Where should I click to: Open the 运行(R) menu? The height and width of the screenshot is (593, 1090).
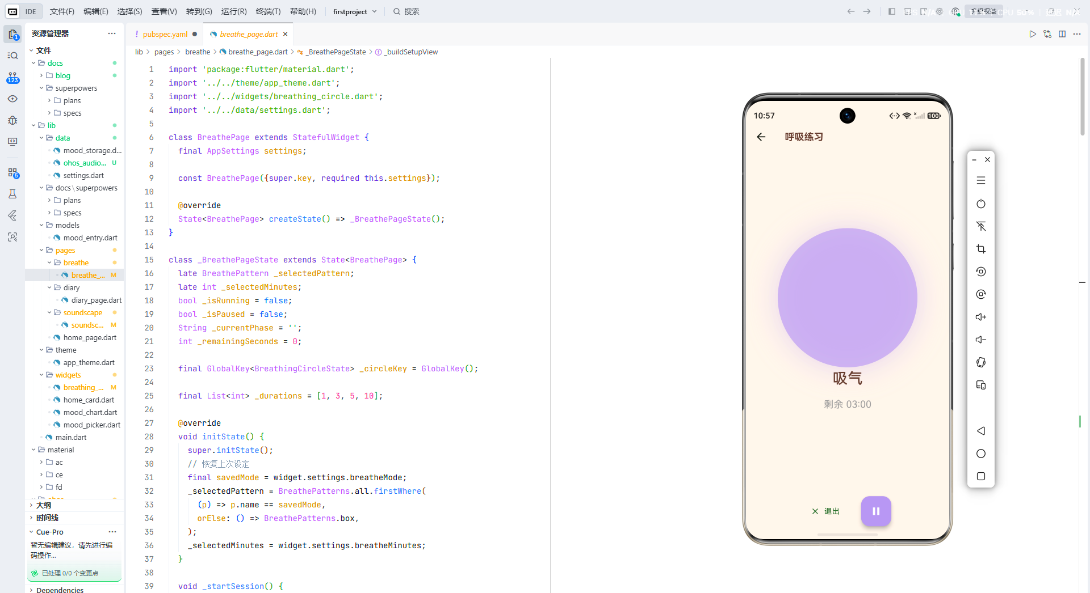coord(234,11)
